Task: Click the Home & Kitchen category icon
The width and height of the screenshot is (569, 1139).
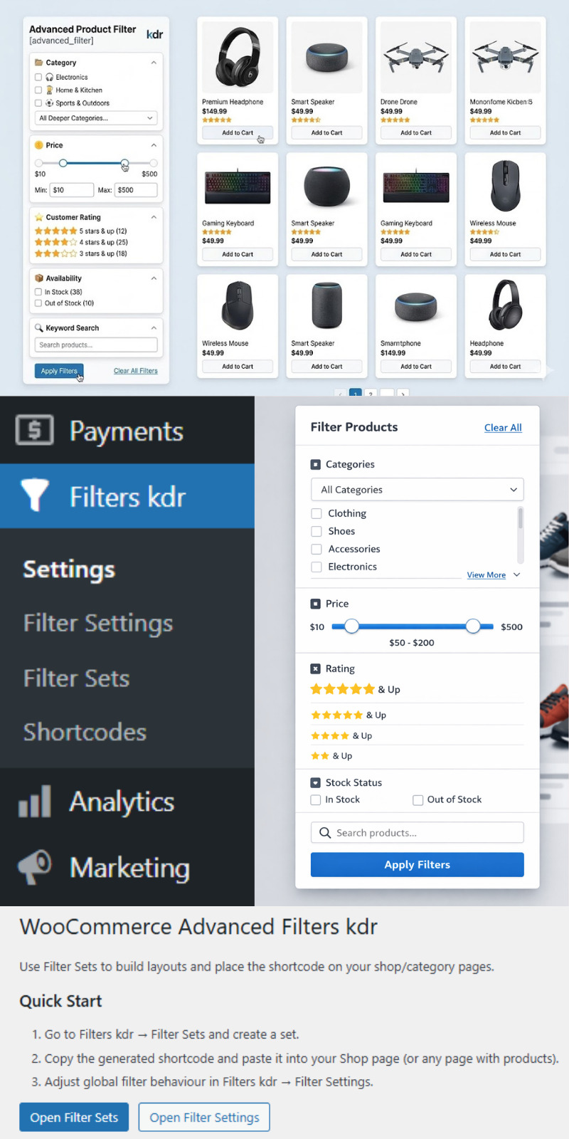Action: pyautogui.click(x=50, y=90)
